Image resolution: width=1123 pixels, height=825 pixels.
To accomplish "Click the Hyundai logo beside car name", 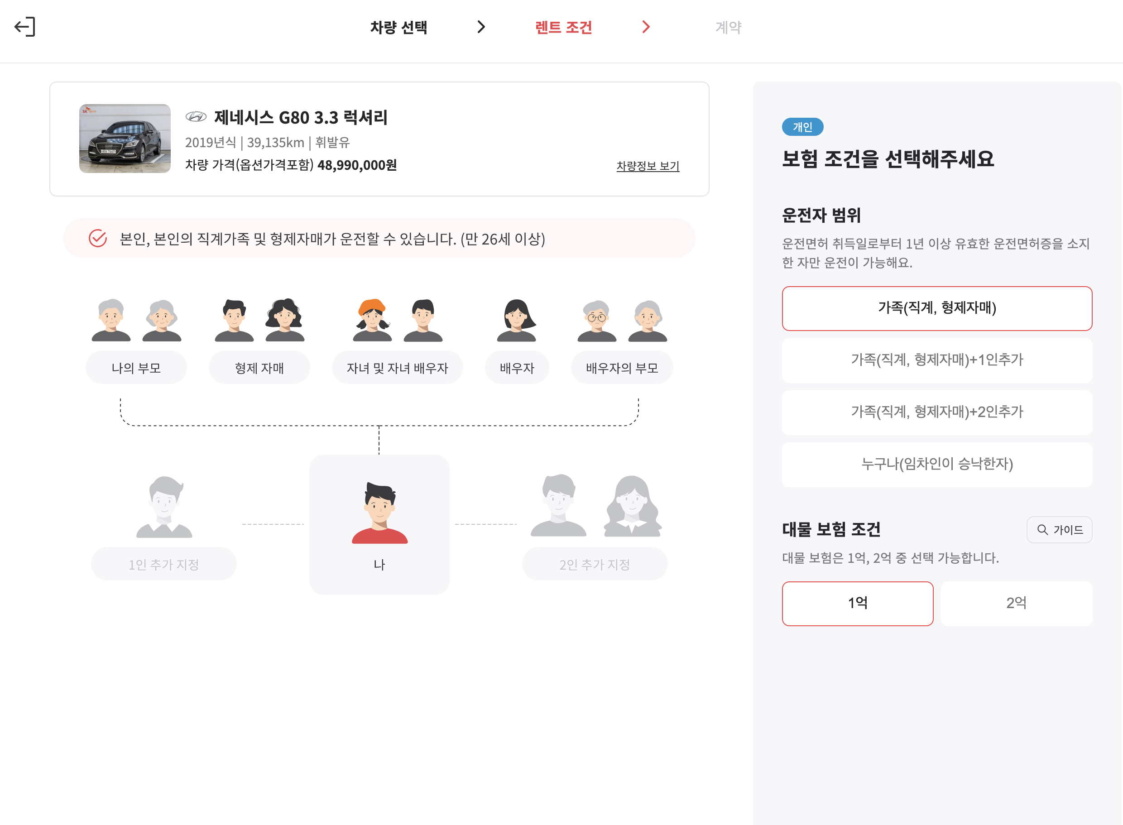I will [196, 117].
